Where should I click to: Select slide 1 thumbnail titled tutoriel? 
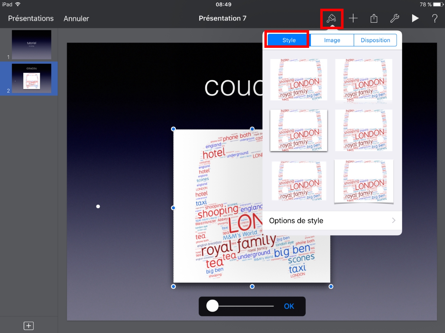click(31, 45)
